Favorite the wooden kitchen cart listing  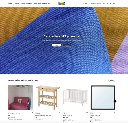click(60, 112)
